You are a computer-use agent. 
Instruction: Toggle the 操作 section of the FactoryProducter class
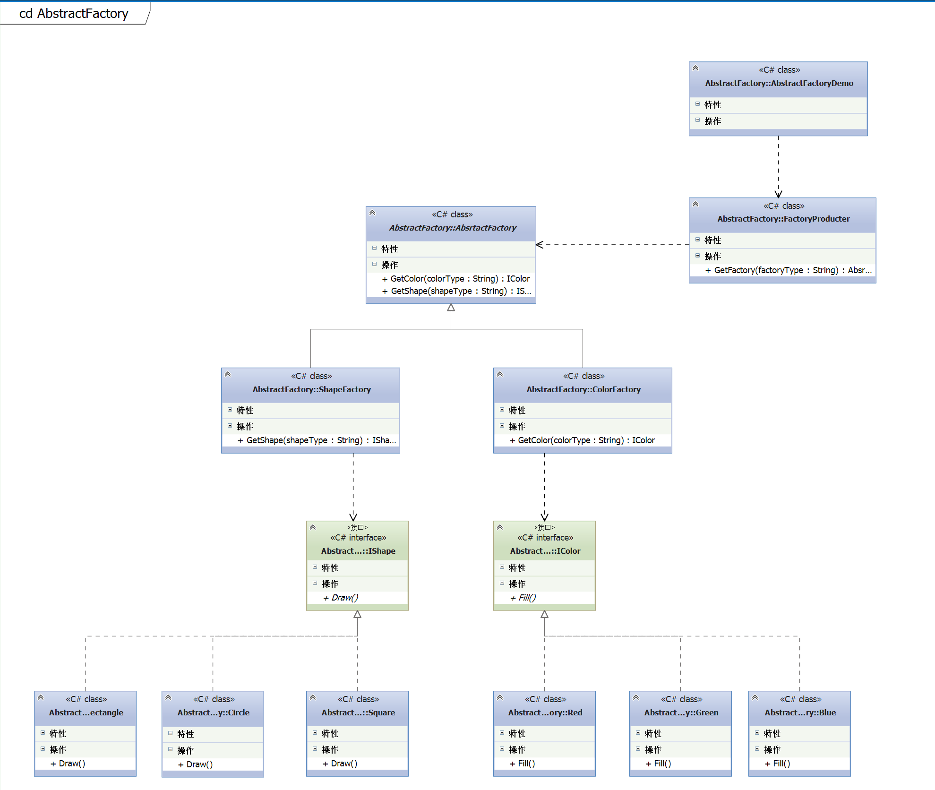tap(697, 256)
